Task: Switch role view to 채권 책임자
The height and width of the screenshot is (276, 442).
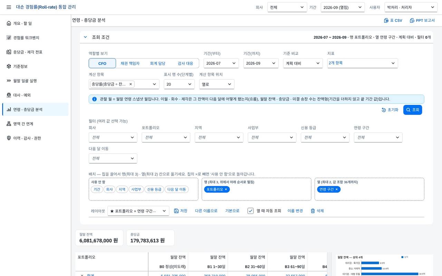Action: coord(130,63)
